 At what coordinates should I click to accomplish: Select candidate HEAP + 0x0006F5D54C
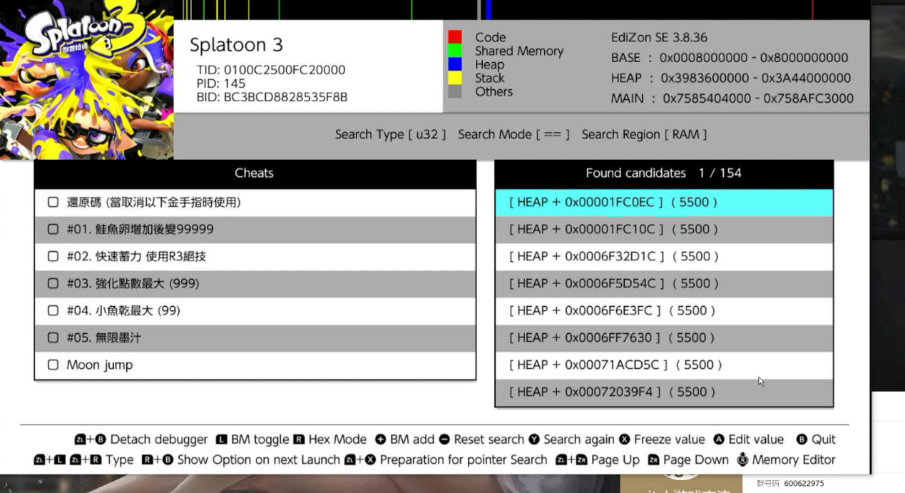click(x=664, y=284)
